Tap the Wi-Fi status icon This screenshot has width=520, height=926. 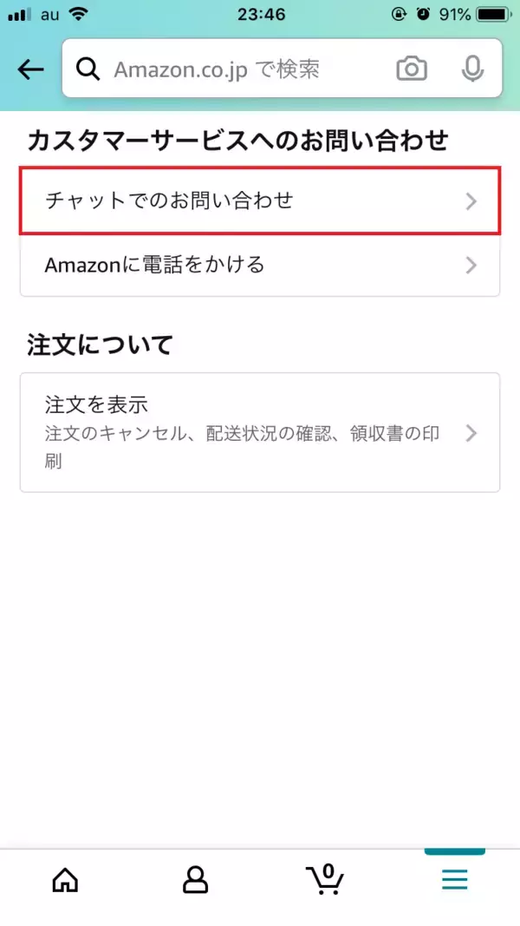(x=79, y=15)
